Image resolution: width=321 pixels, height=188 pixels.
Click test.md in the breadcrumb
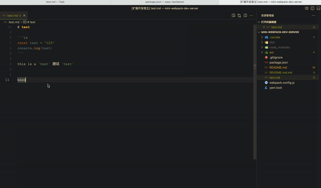[14, 22]
